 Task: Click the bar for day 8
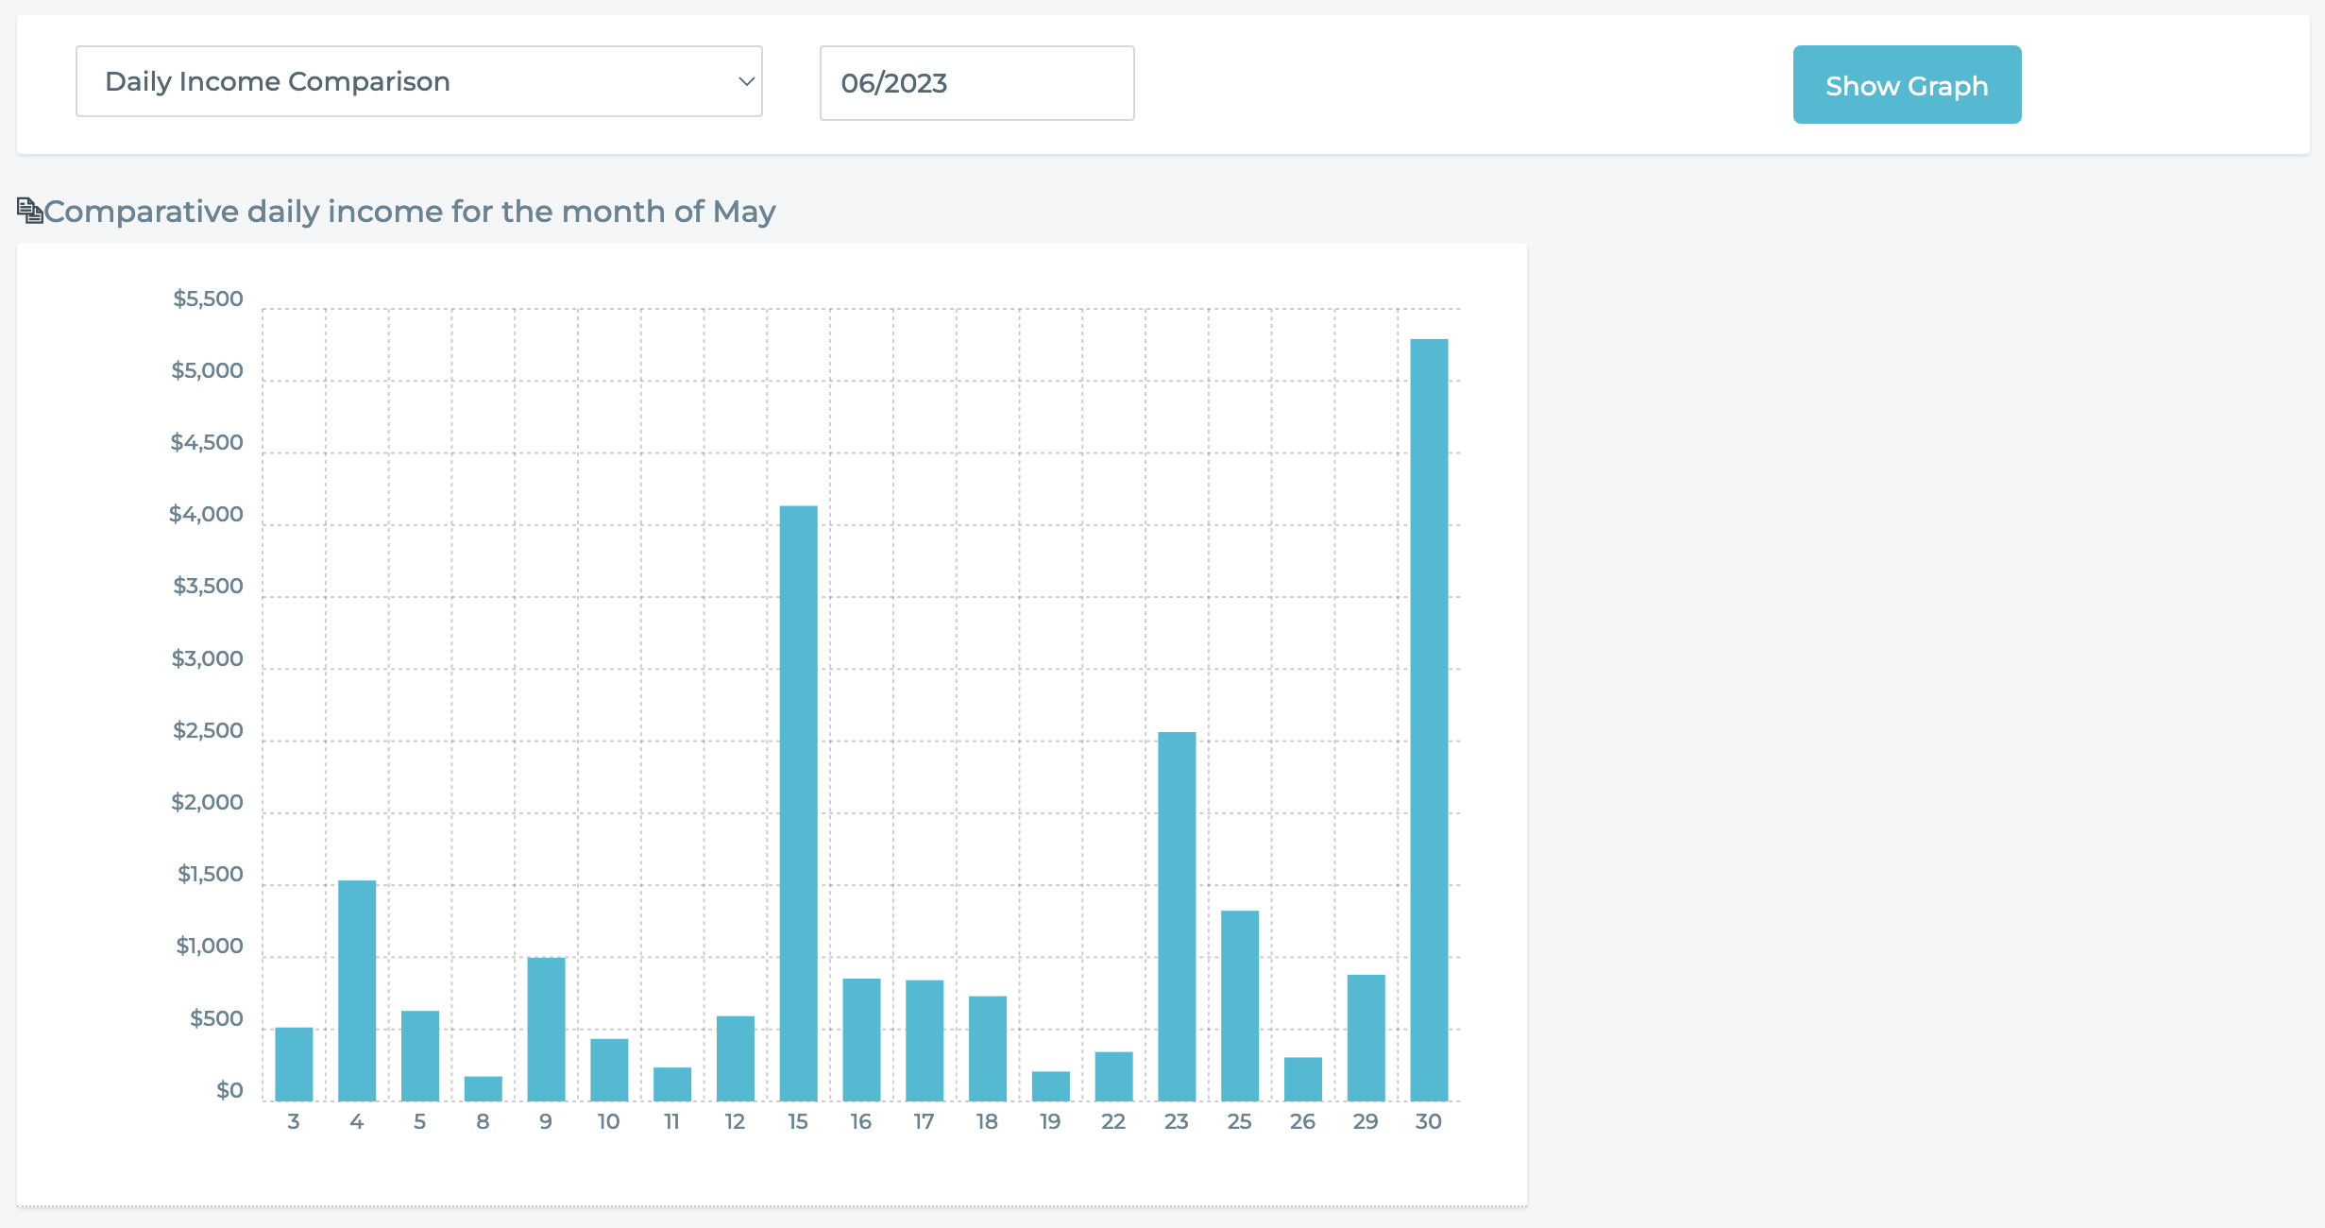click(484, 1089)
